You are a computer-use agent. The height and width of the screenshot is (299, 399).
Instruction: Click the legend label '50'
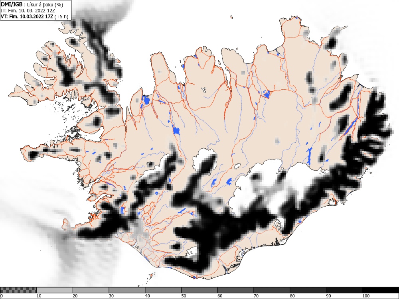pos(184,296)
